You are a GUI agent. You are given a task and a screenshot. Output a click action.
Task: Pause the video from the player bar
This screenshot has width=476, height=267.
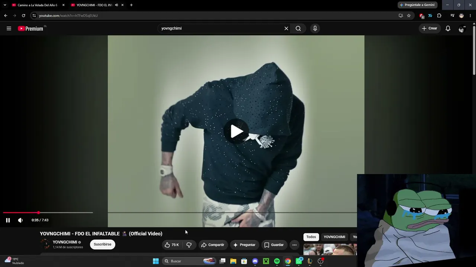pos(8,220)
